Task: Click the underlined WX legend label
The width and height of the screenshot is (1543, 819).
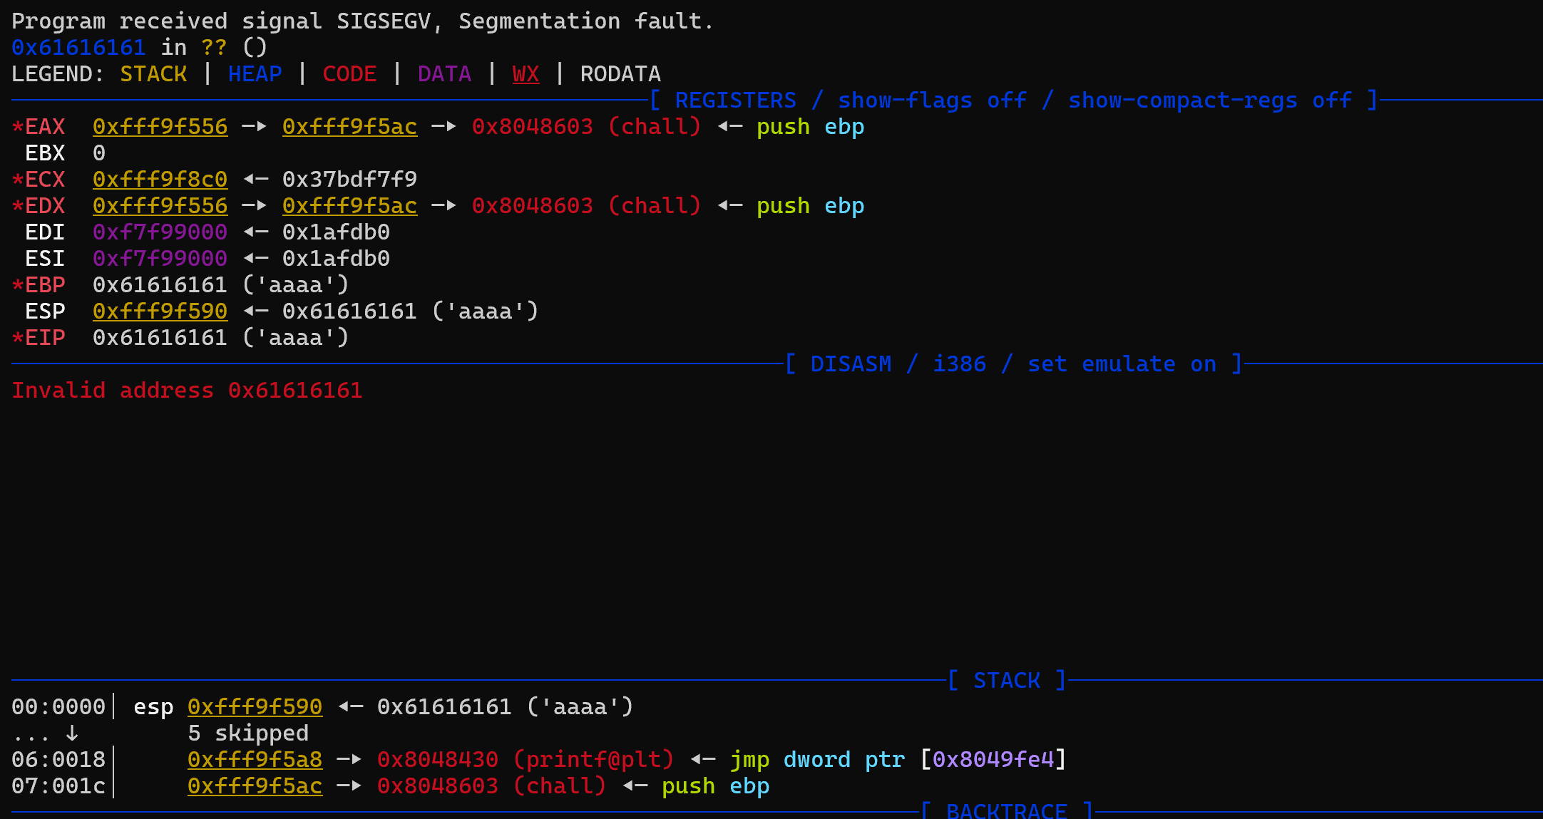Action: point(526,74)
